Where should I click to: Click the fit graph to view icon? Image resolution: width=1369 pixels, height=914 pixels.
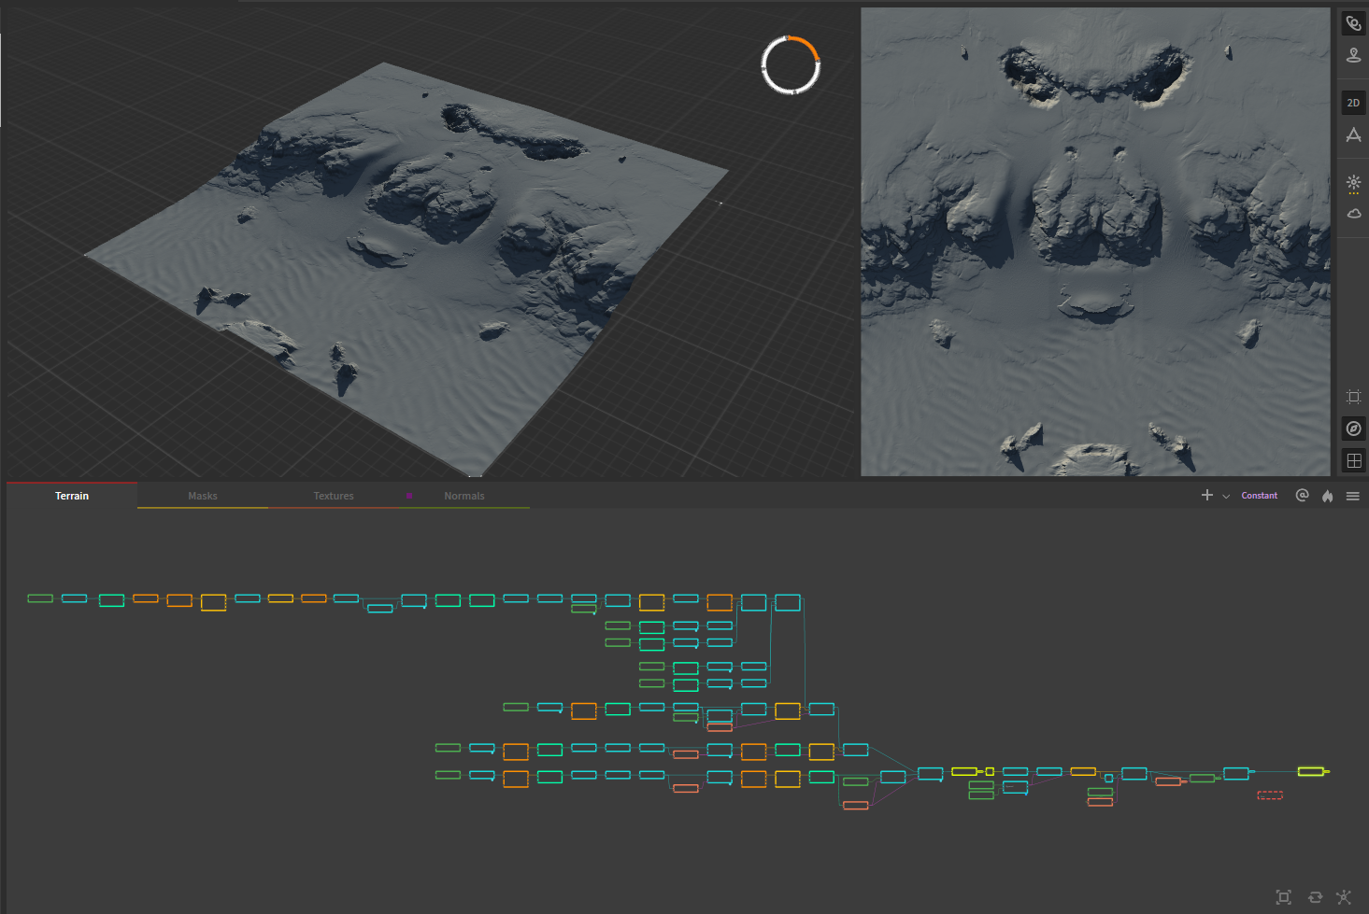(1284, 897)
